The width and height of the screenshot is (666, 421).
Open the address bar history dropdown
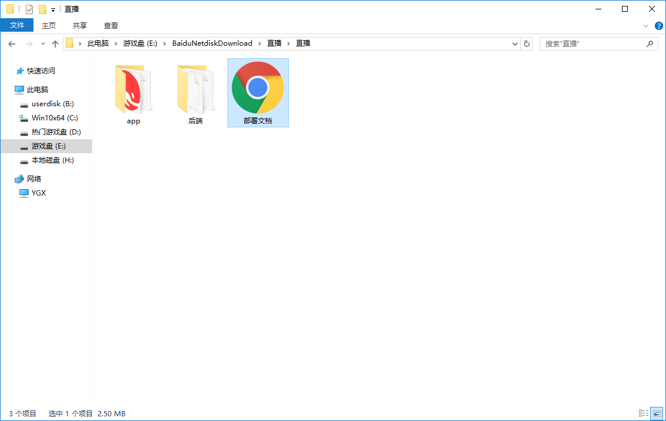tap(515, 44)
